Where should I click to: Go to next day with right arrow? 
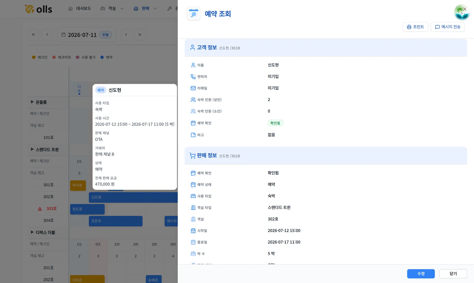click(x=126, y=35)
